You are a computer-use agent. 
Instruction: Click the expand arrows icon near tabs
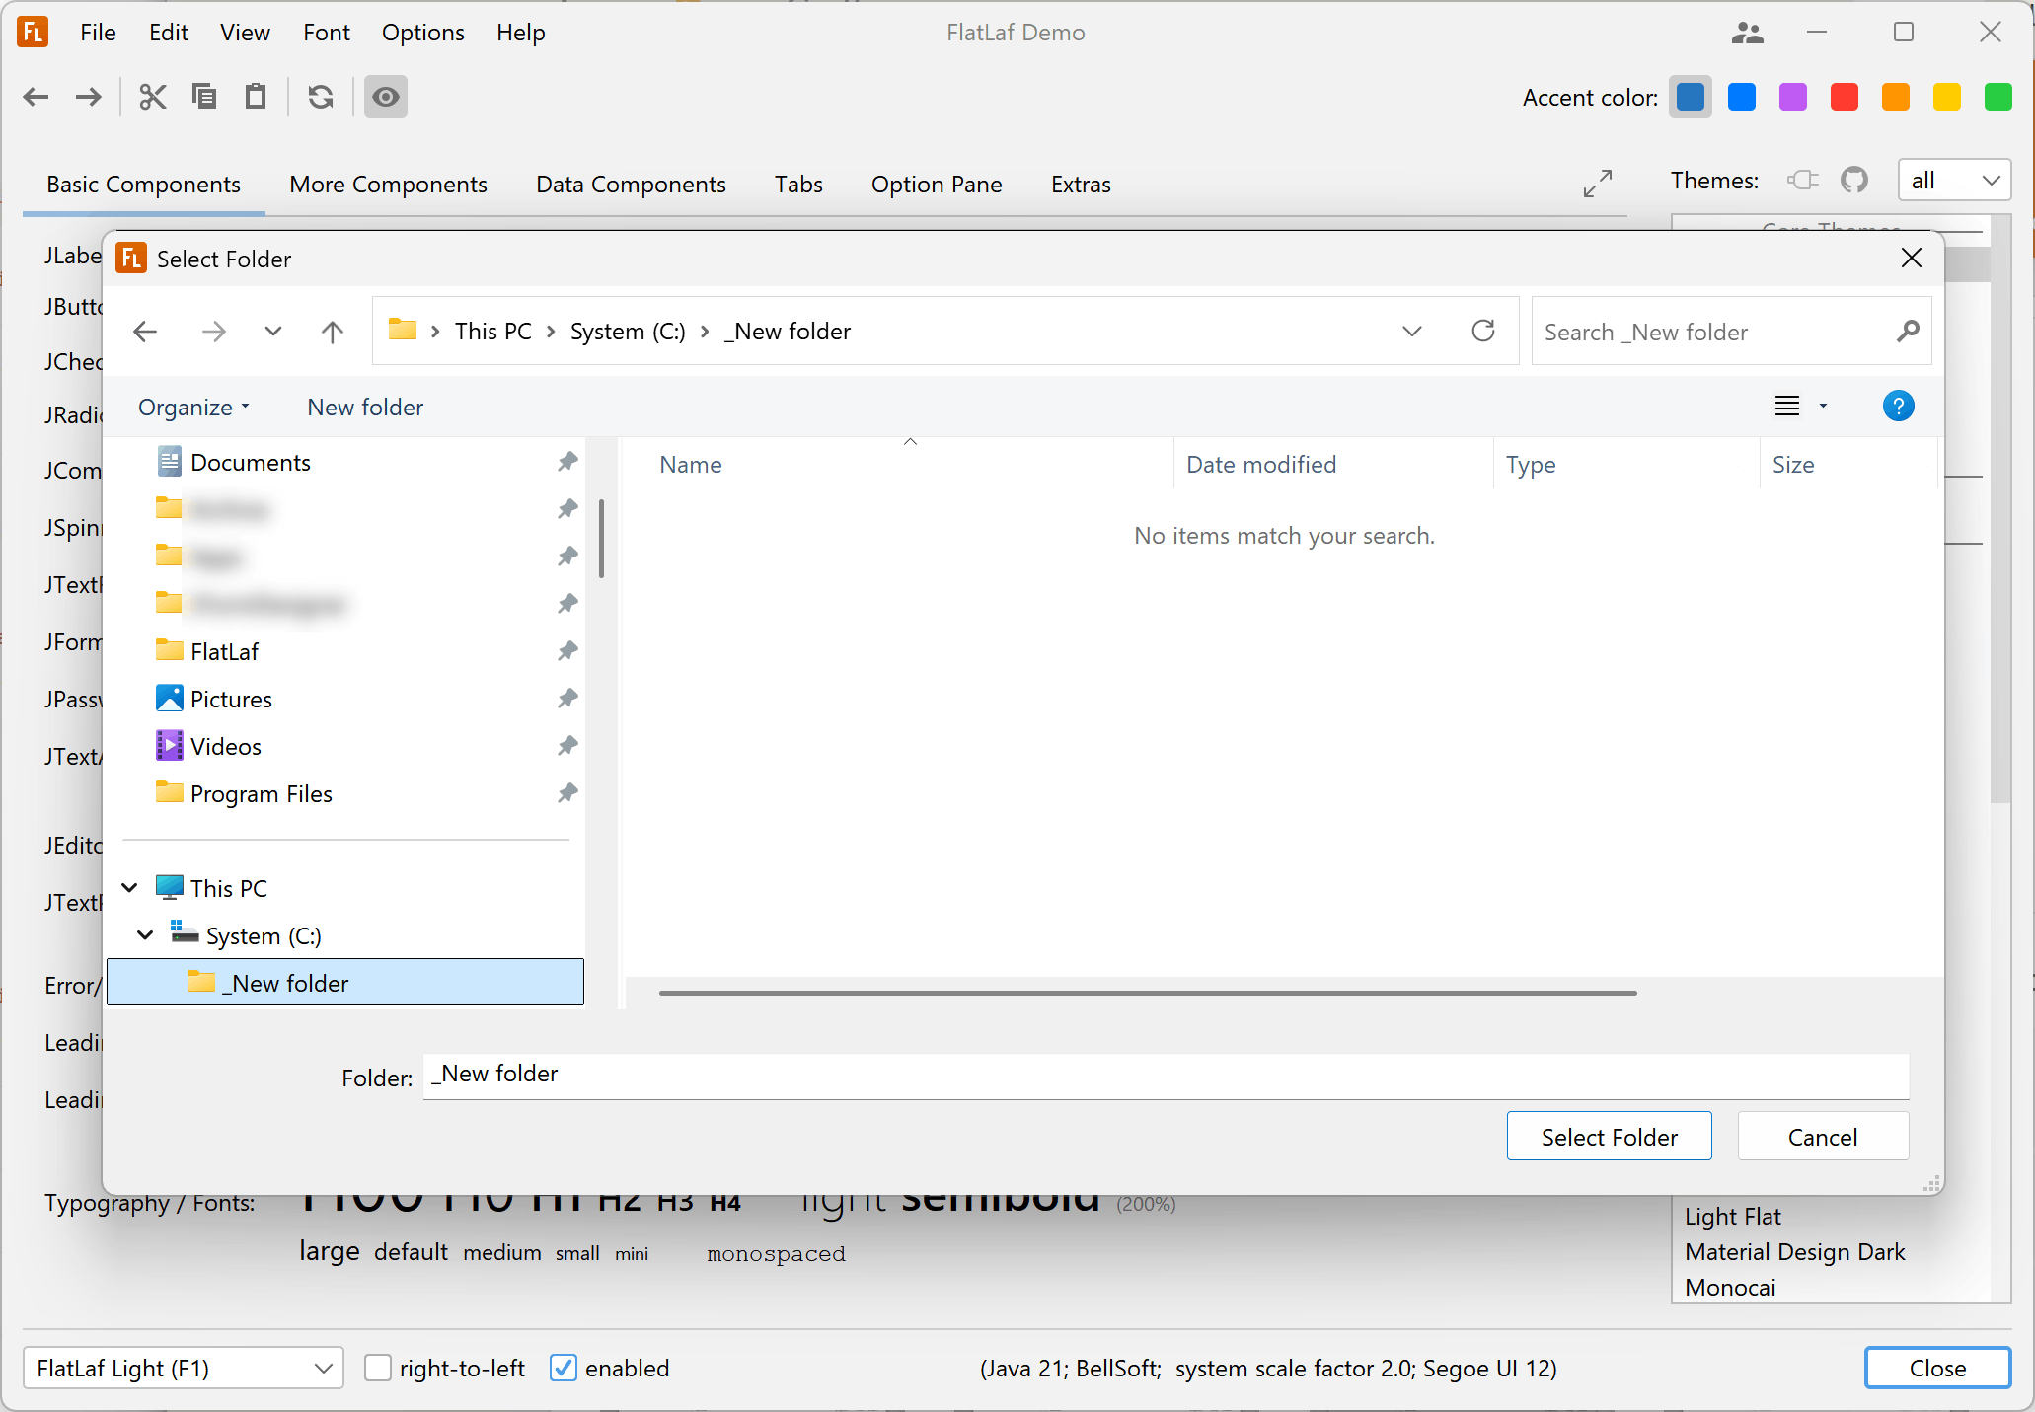pyautogui.click(x=1598, y=184)
